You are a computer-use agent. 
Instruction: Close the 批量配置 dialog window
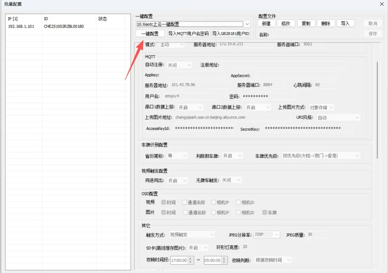(381, 4)
